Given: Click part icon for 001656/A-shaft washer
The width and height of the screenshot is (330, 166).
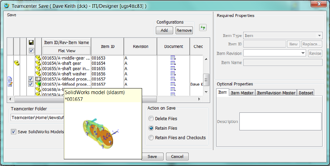Looking at the screenshot, I should coord(38,74).
